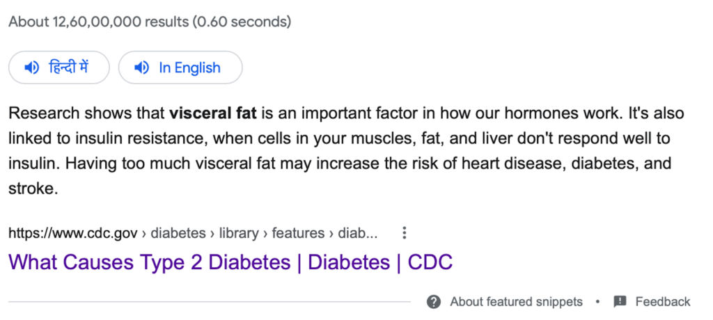Click the diabetes breadcrumb after cdc.gov
713x320 pixels.
(x=178, y=233)
